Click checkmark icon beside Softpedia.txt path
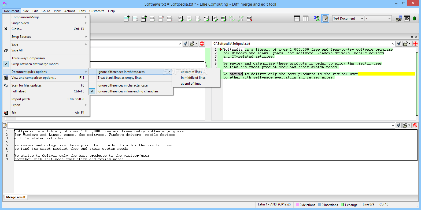Screen dimensions: 421x210 point(399,44)
